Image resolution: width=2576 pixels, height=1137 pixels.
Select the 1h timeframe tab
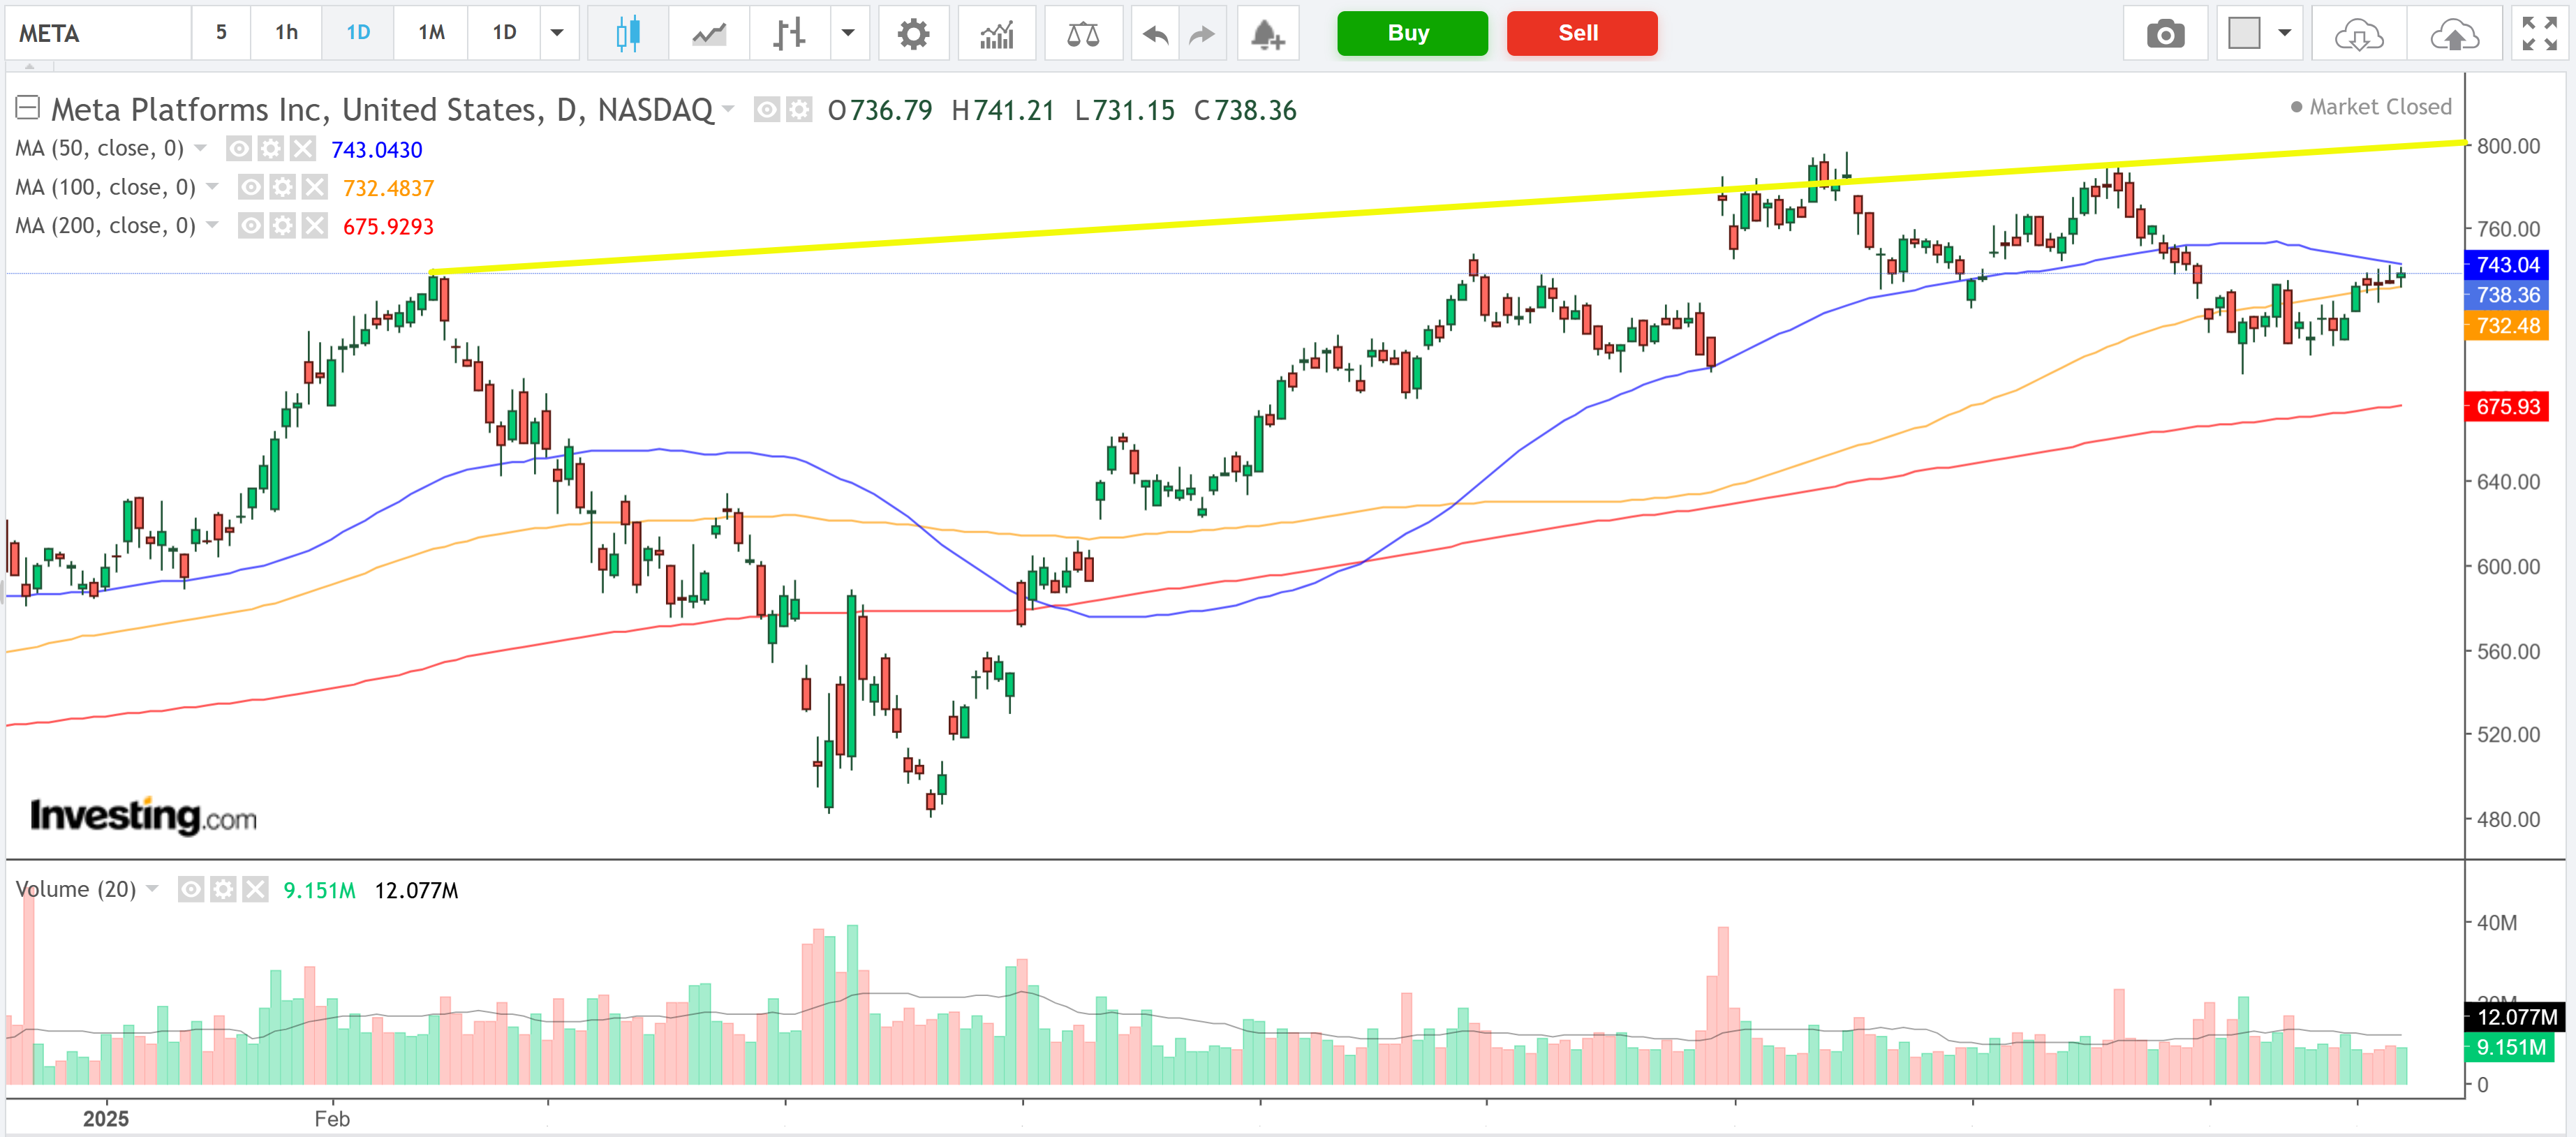286,33
